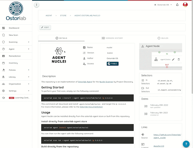Click the left green IN connector
The height and width of the screenshot is (148, 193).
(159, 52)
